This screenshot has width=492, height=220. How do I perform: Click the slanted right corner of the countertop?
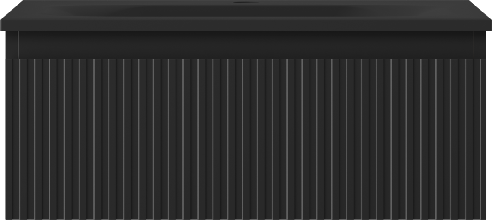click(x=480, y=10)
